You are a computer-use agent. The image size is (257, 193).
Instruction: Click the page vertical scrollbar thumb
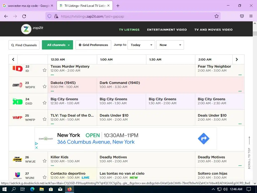(255, 34)
